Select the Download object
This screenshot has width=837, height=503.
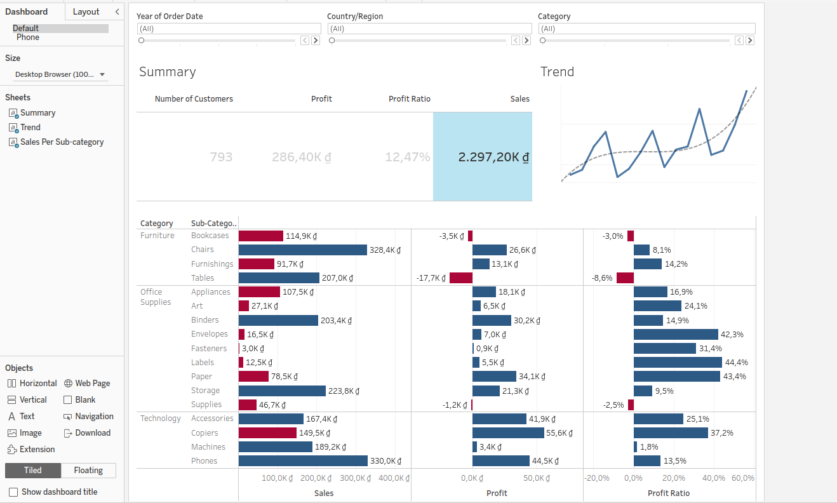coord(87,433)
